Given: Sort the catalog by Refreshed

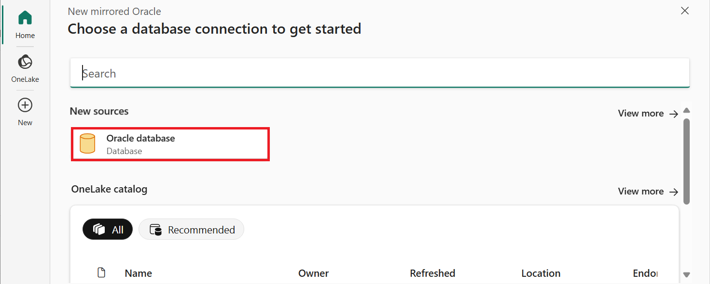Looking at the screenshot, I should [x=432, y=273].
